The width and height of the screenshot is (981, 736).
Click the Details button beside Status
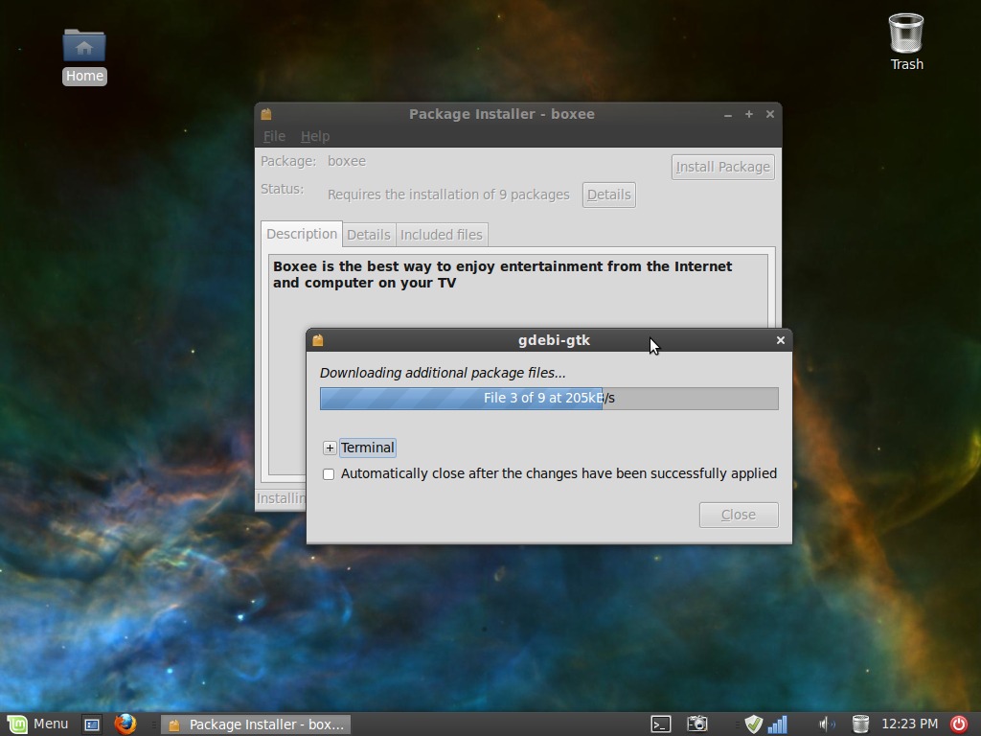pyautogui.click(x=608, y=195)
